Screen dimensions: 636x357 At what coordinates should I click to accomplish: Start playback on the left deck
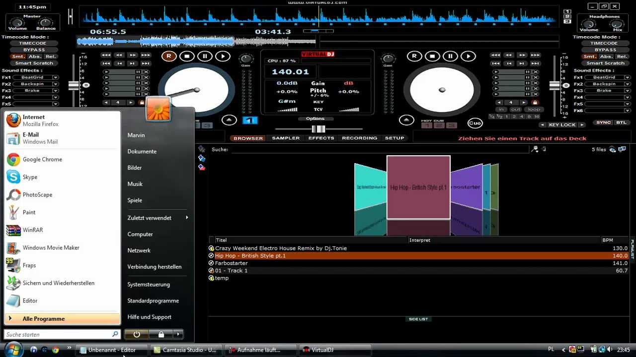pos(223,56)
